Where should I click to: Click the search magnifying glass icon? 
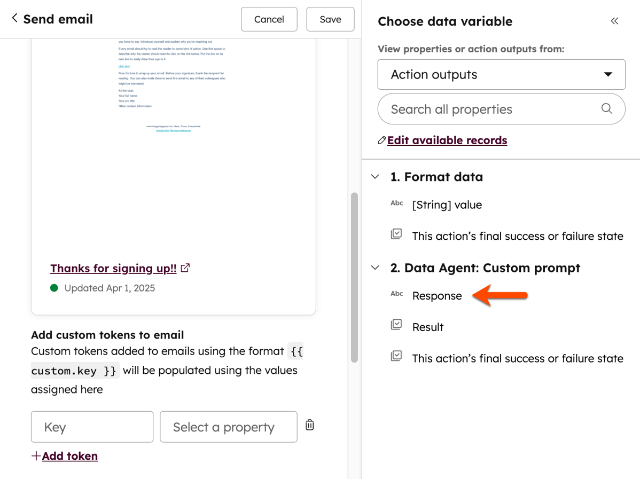(606, 108)
